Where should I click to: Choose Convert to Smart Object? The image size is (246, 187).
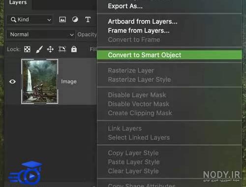point(169,55)
